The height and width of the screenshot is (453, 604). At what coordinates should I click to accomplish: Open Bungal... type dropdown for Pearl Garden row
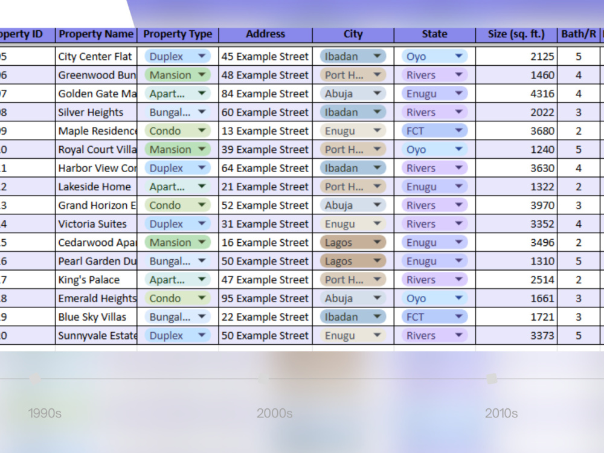click(x=178, y=261)
